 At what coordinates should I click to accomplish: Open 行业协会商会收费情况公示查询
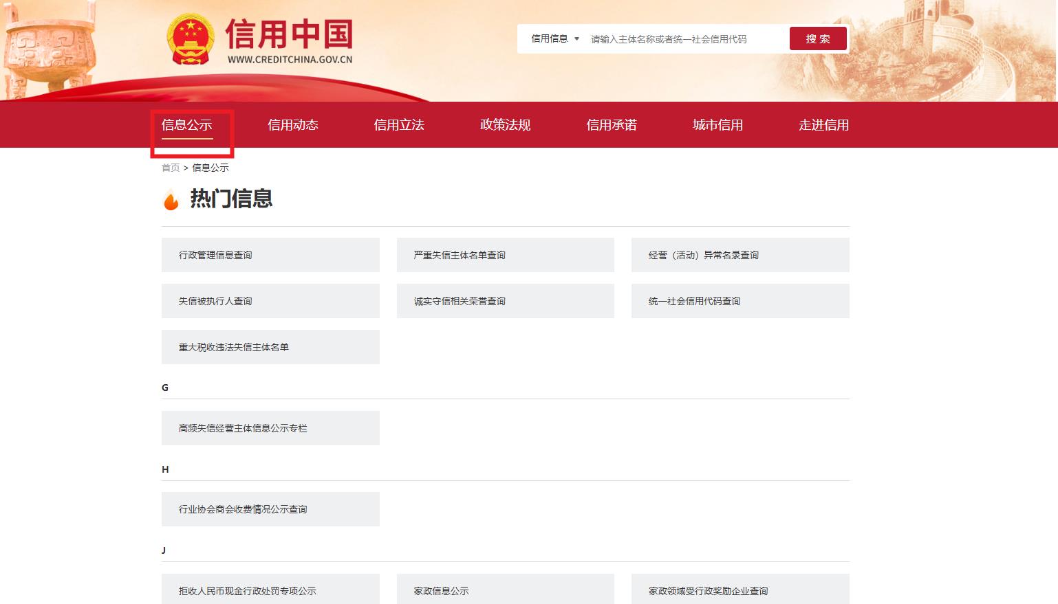click(x=270, y=508)
